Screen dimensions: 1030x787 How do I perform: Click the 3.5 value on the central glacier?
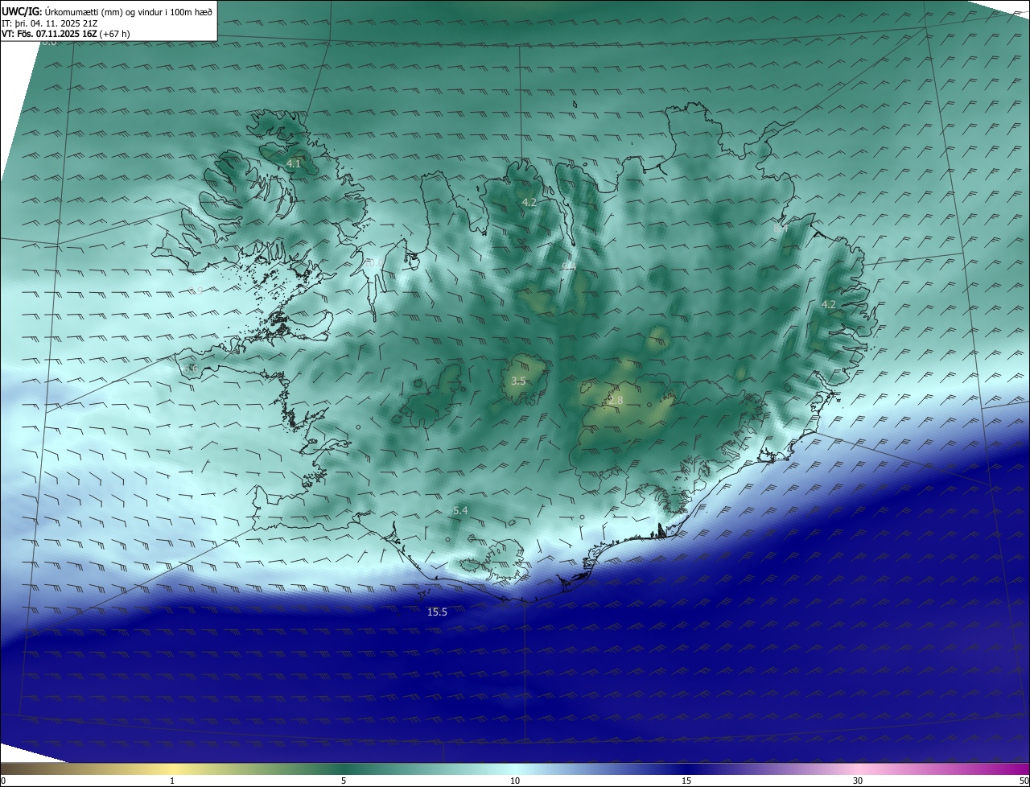[x=518, y=381]
